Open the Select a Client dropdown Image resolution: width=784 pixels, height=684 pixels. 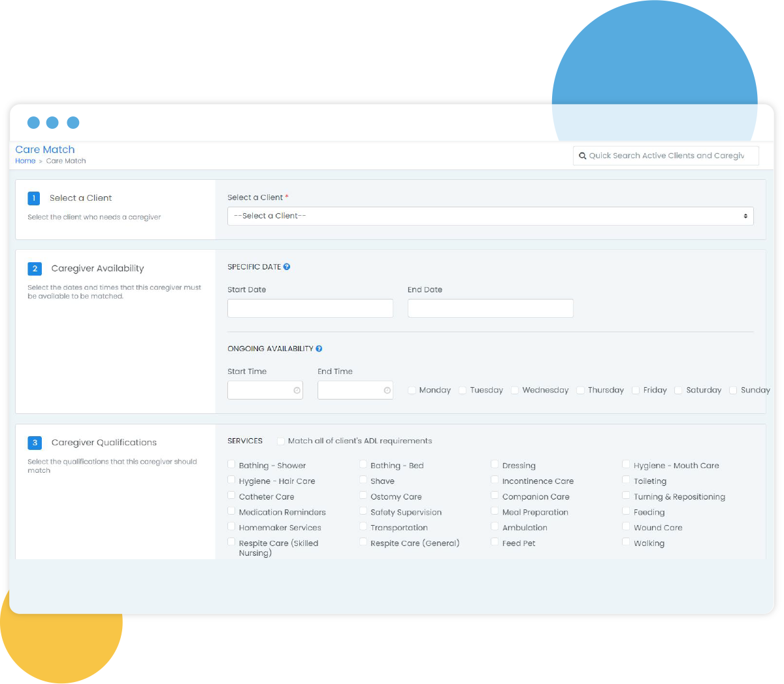pos(490,216)
